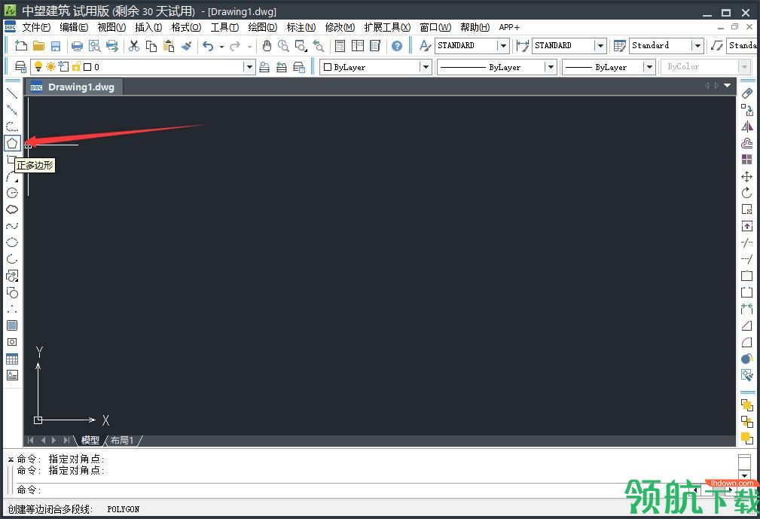Toggle layer 0 lock padlock icon
This screenshot has width=760, height=519.
click(76, 66)
